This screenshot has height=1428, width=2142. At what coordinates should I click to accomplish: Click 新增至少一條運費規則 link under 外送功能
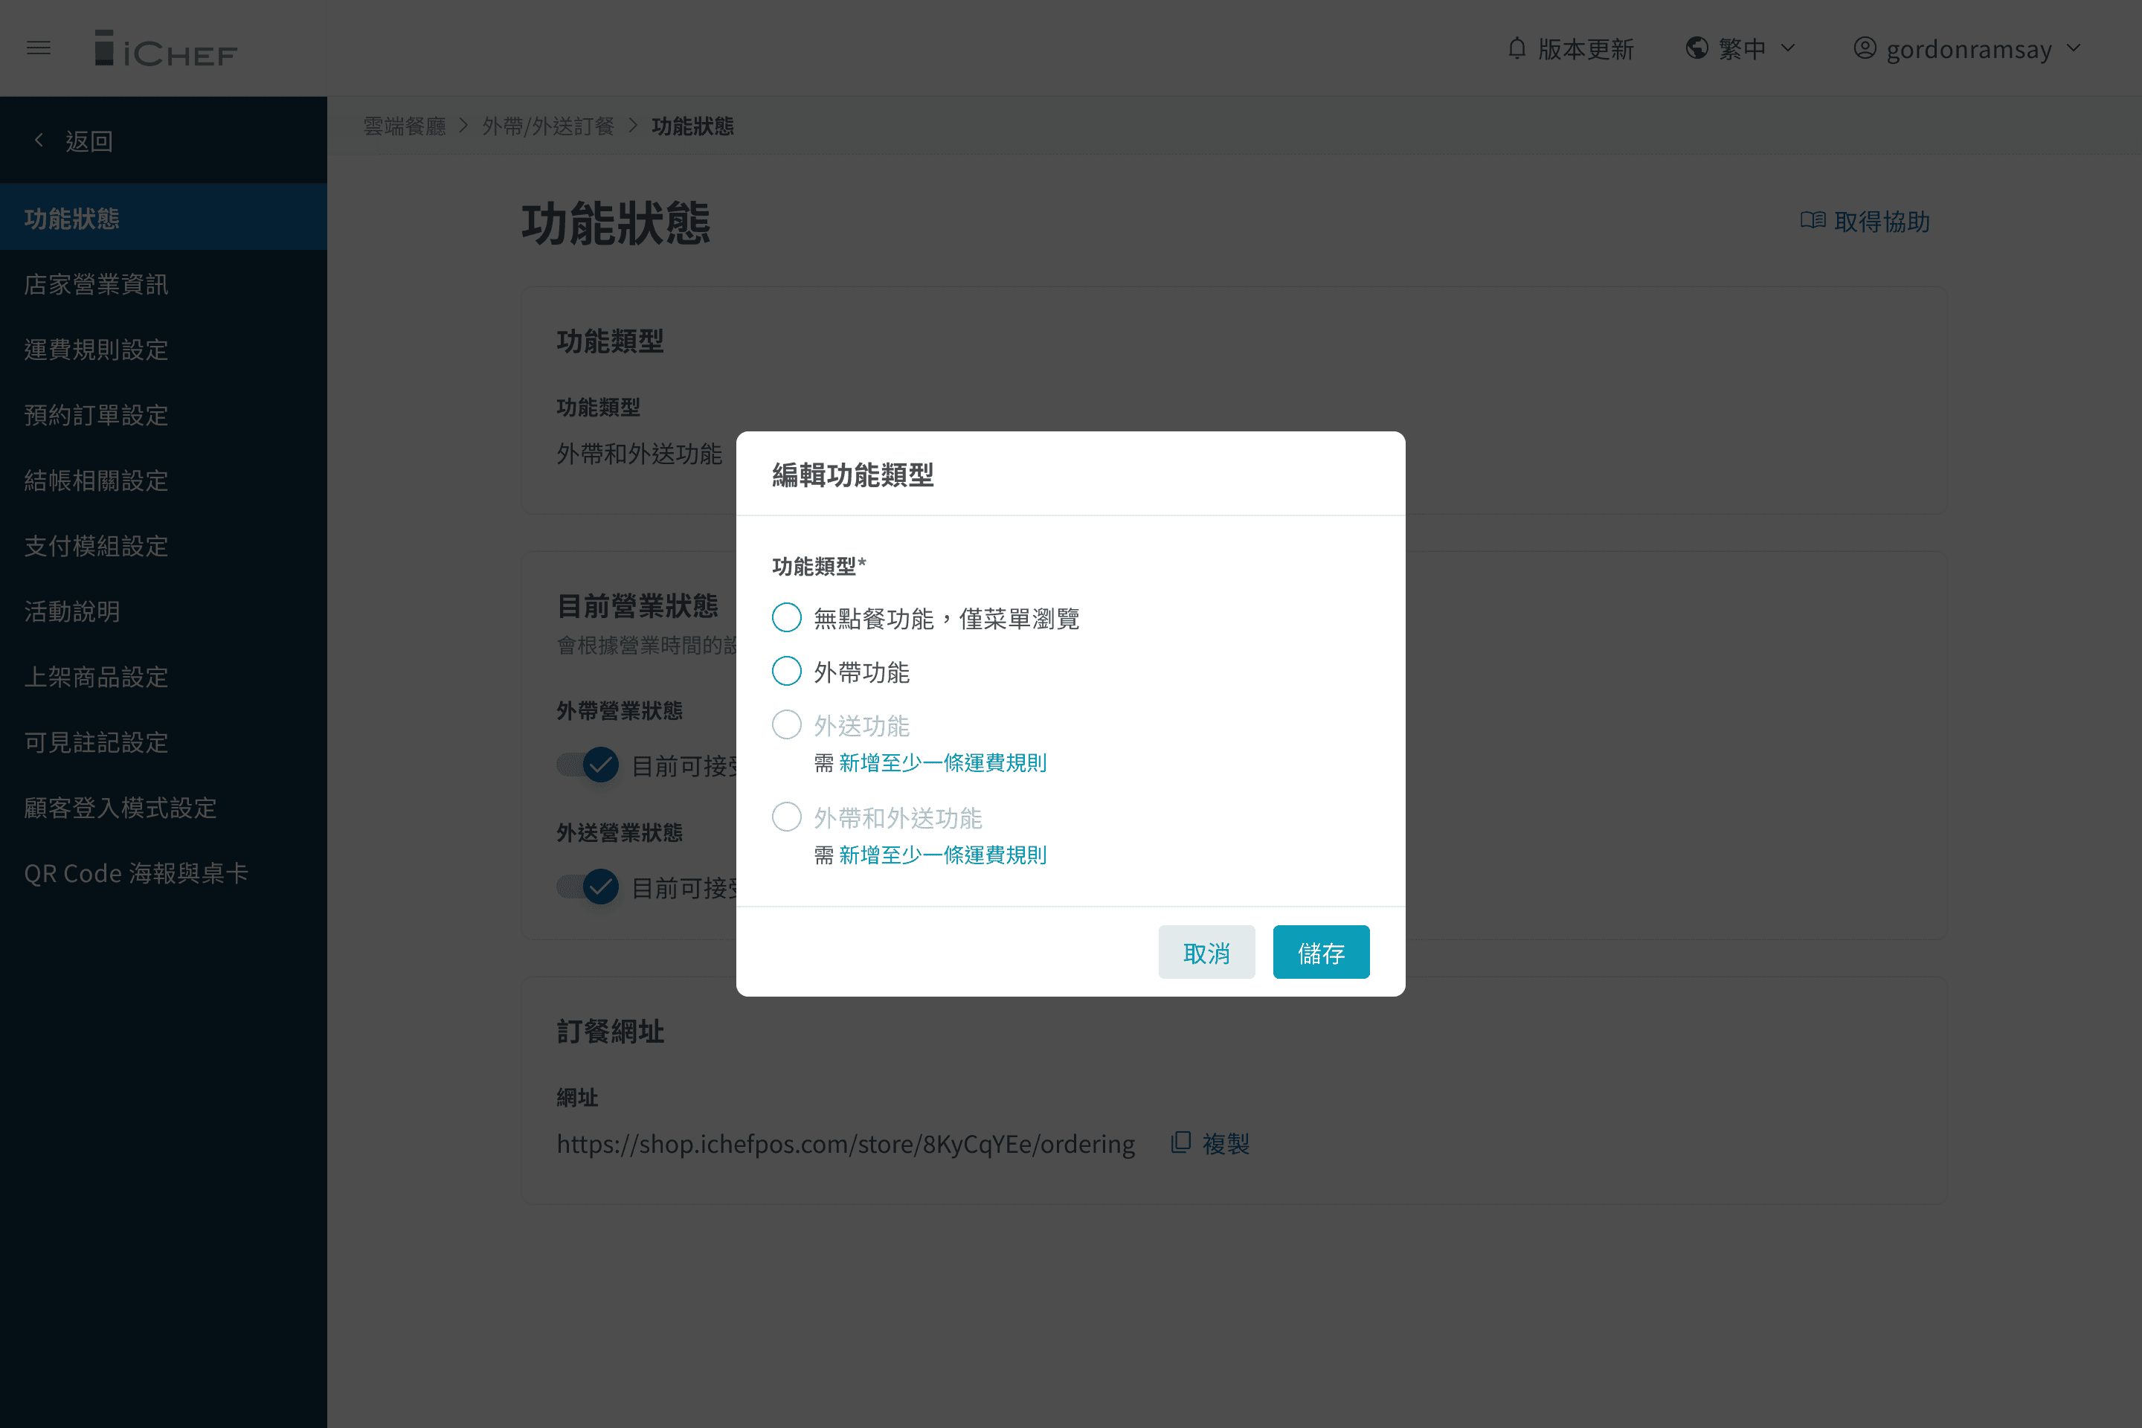point(942,762)
